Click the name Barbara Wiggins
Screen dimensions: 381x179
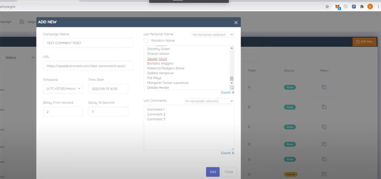pyautogui.click(x=160, y=63)
